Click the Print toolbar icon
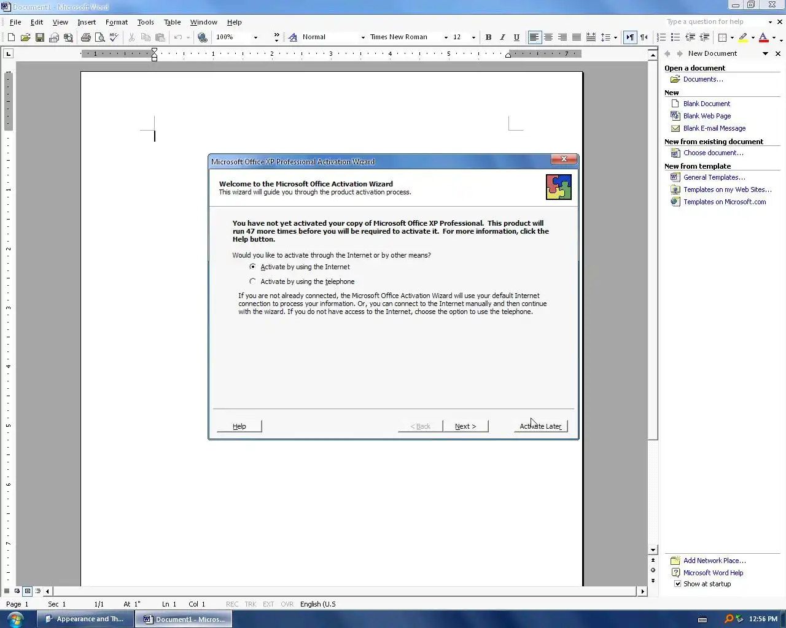The height and width of the screenshot is (628, 786). coord(86,37)
